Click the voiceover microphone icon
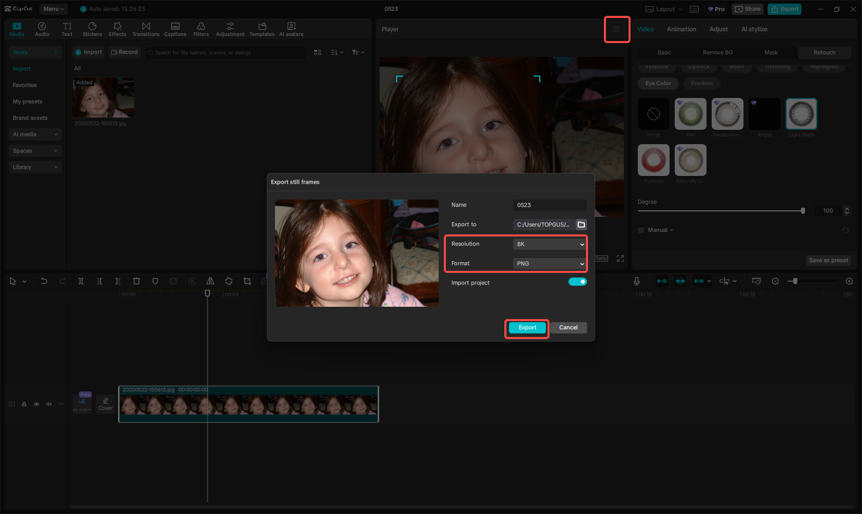Viewport: 862px width, 514px height. click(636, 281)
